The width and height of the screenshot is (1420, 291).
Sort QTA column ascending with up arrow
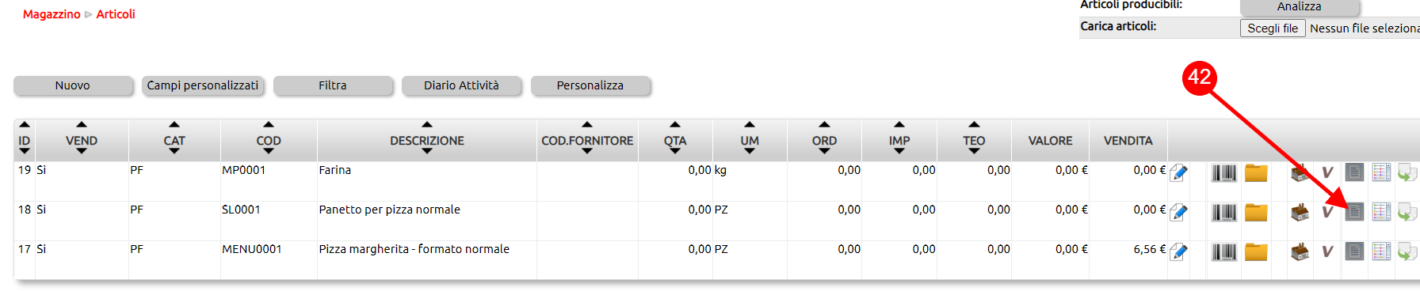point(675,125)
